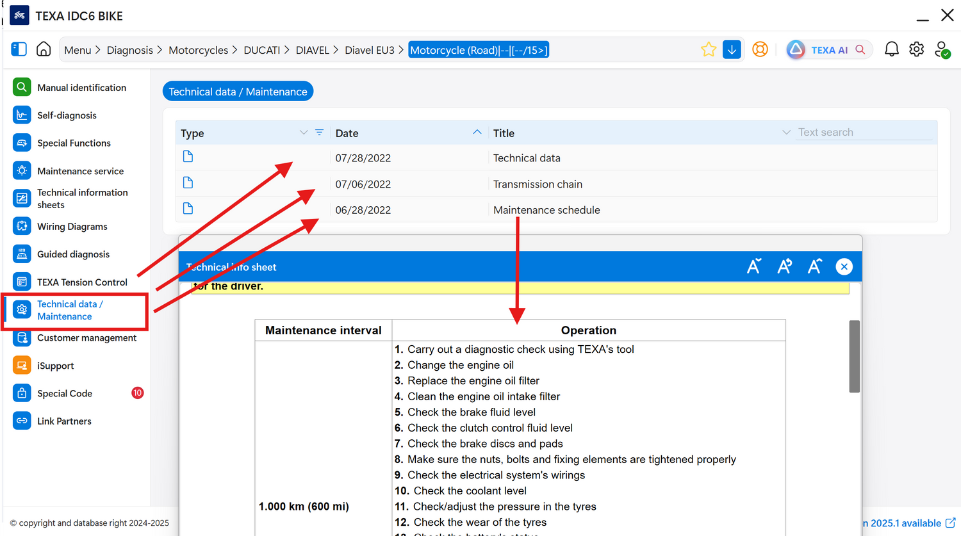Click the Link Partners icon
This screenshot has width=961, height=536.
[22, 421]
